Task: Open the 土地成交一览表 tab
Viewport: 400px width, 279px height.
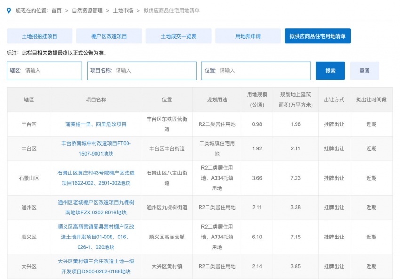Action: pos(178,36)
